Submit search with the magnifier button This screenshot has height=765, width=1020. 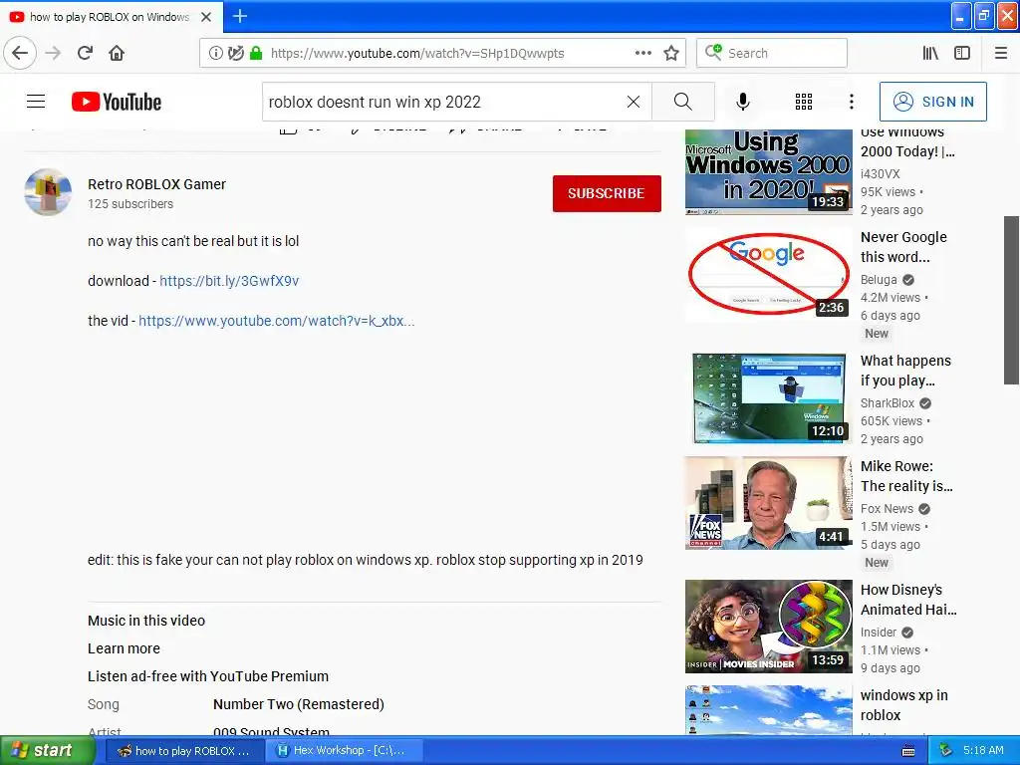pyautogui.click(x=683, y=102)
